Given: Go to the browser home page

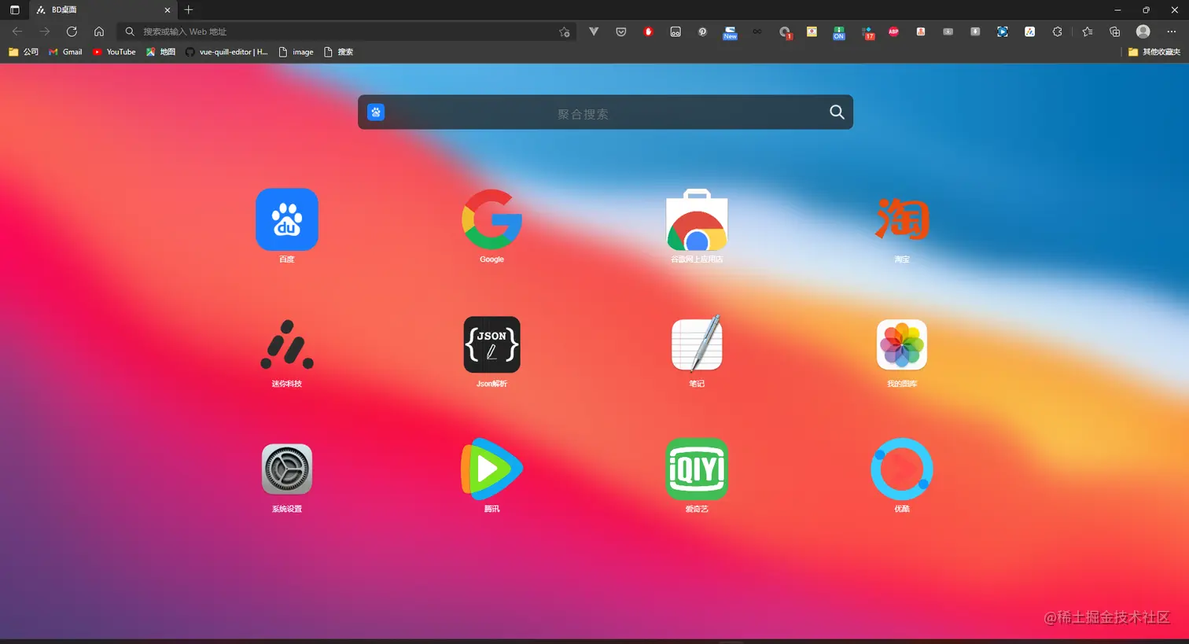Looking at the screenshot, I should (x=99, y=31).
